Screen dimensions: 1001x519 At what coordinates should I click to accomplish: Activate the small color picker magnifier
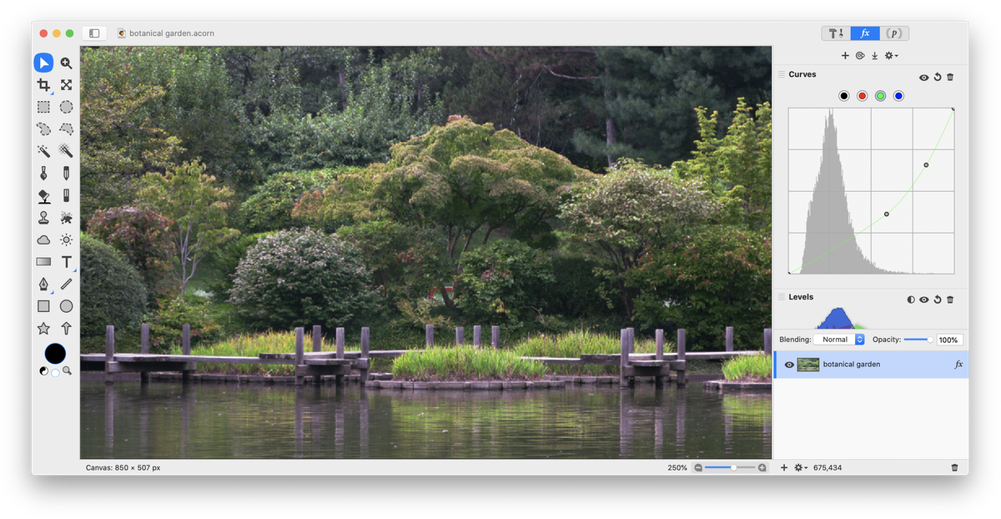coord(67,370)
